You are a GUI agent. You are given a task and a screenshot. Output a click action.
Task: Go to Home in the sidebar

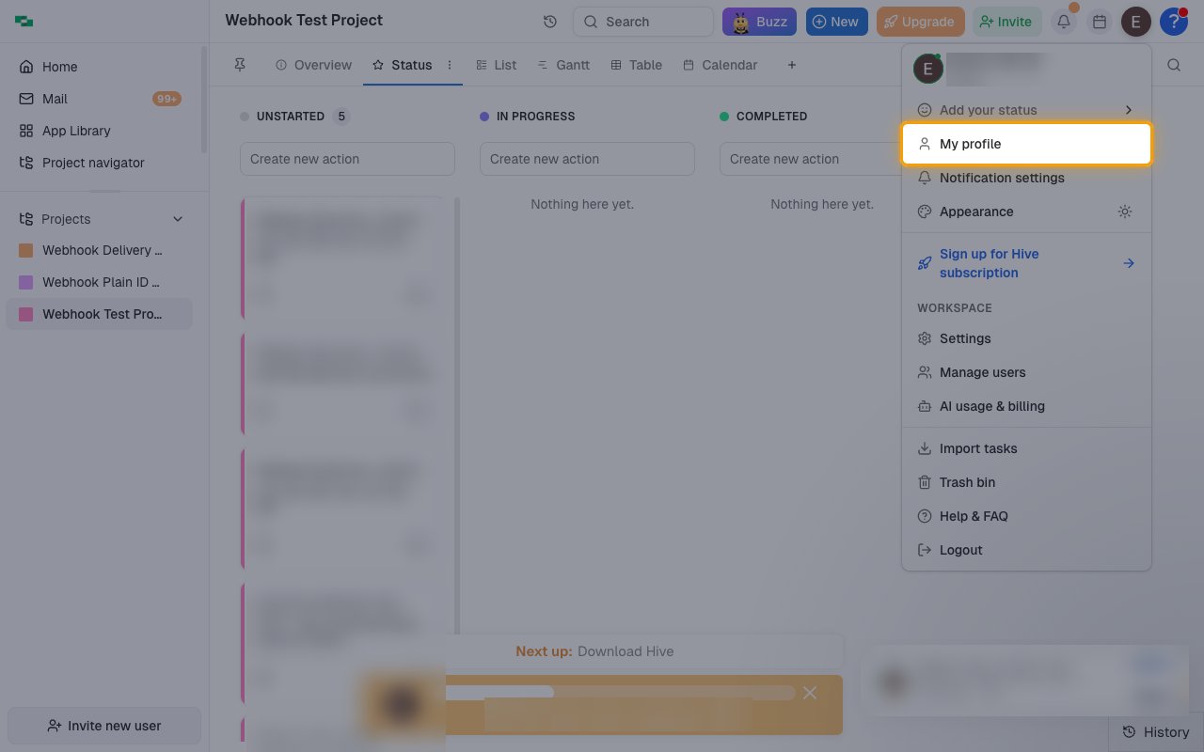coord(99,67)
